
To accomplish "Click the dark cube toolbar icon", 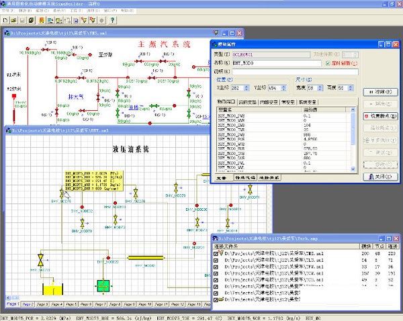I will [x=31, y=20].
